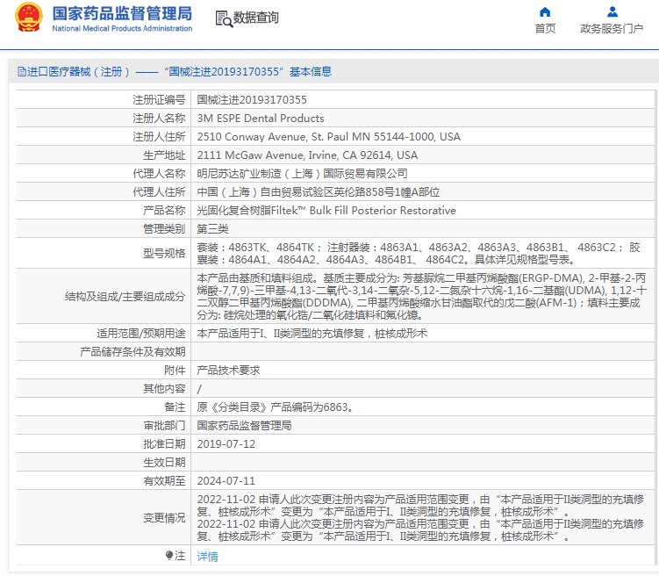659x576 pixels.
Task: Click the 生效日期 row label
Action: (164, 463)
